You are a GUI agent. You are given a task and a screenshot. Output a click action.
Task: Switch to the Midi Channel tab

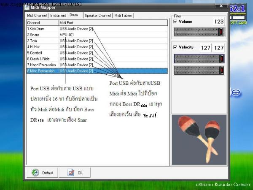tap(37, 16)
